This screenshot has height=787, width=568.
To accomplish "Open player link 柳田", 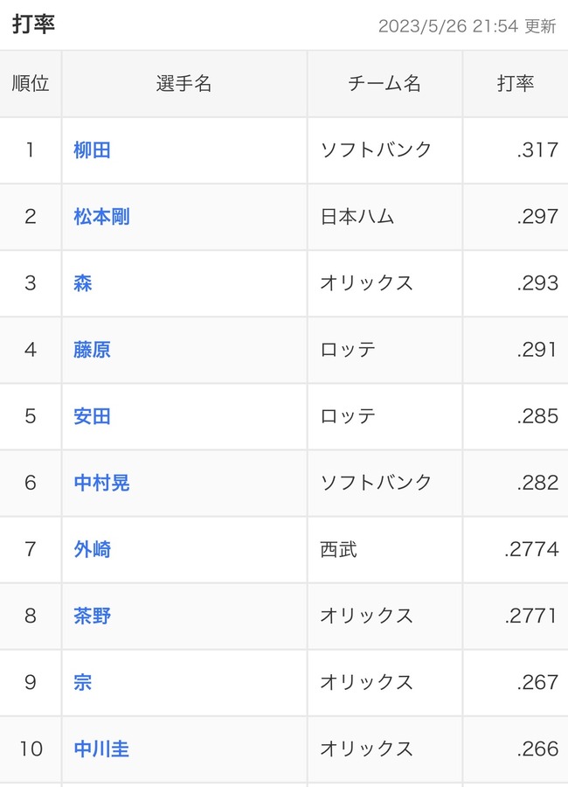I will (92, 150).
